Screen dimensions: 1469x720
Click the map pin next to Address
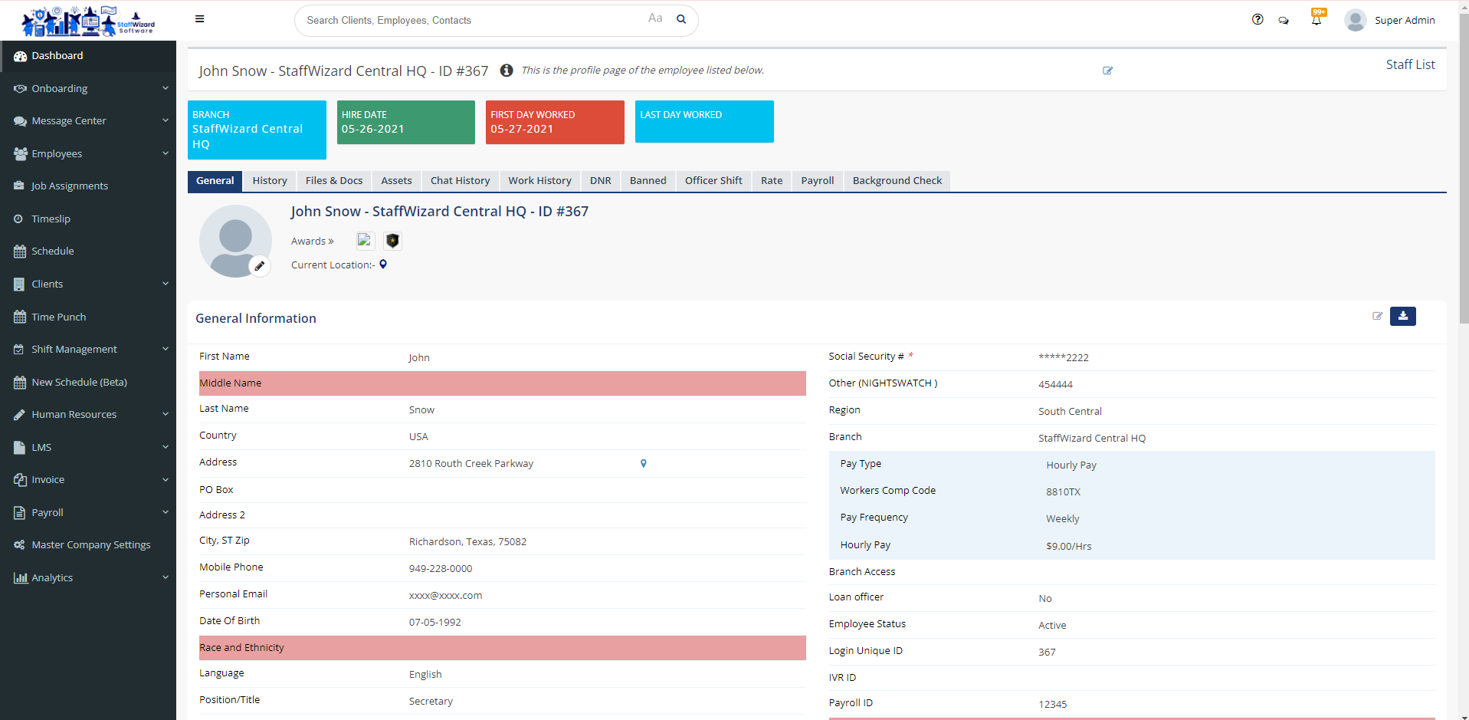(x=644, y=463)
